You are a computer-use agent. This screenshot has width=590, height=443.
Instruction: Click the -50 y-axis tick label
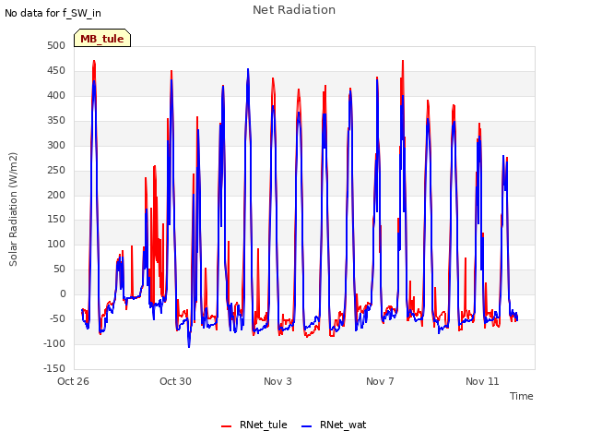57,318
